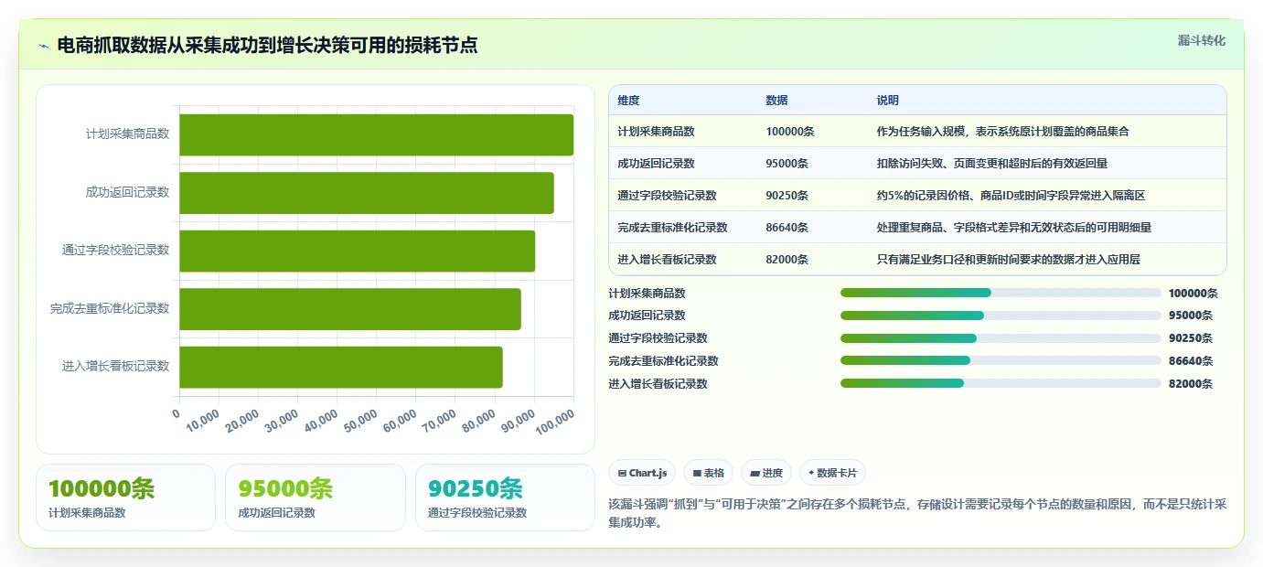The width and height of the screenshot is (1263, 567).
Task: Click the 82000条 value beside the progress bar
Action: (x=1191, y=384)
